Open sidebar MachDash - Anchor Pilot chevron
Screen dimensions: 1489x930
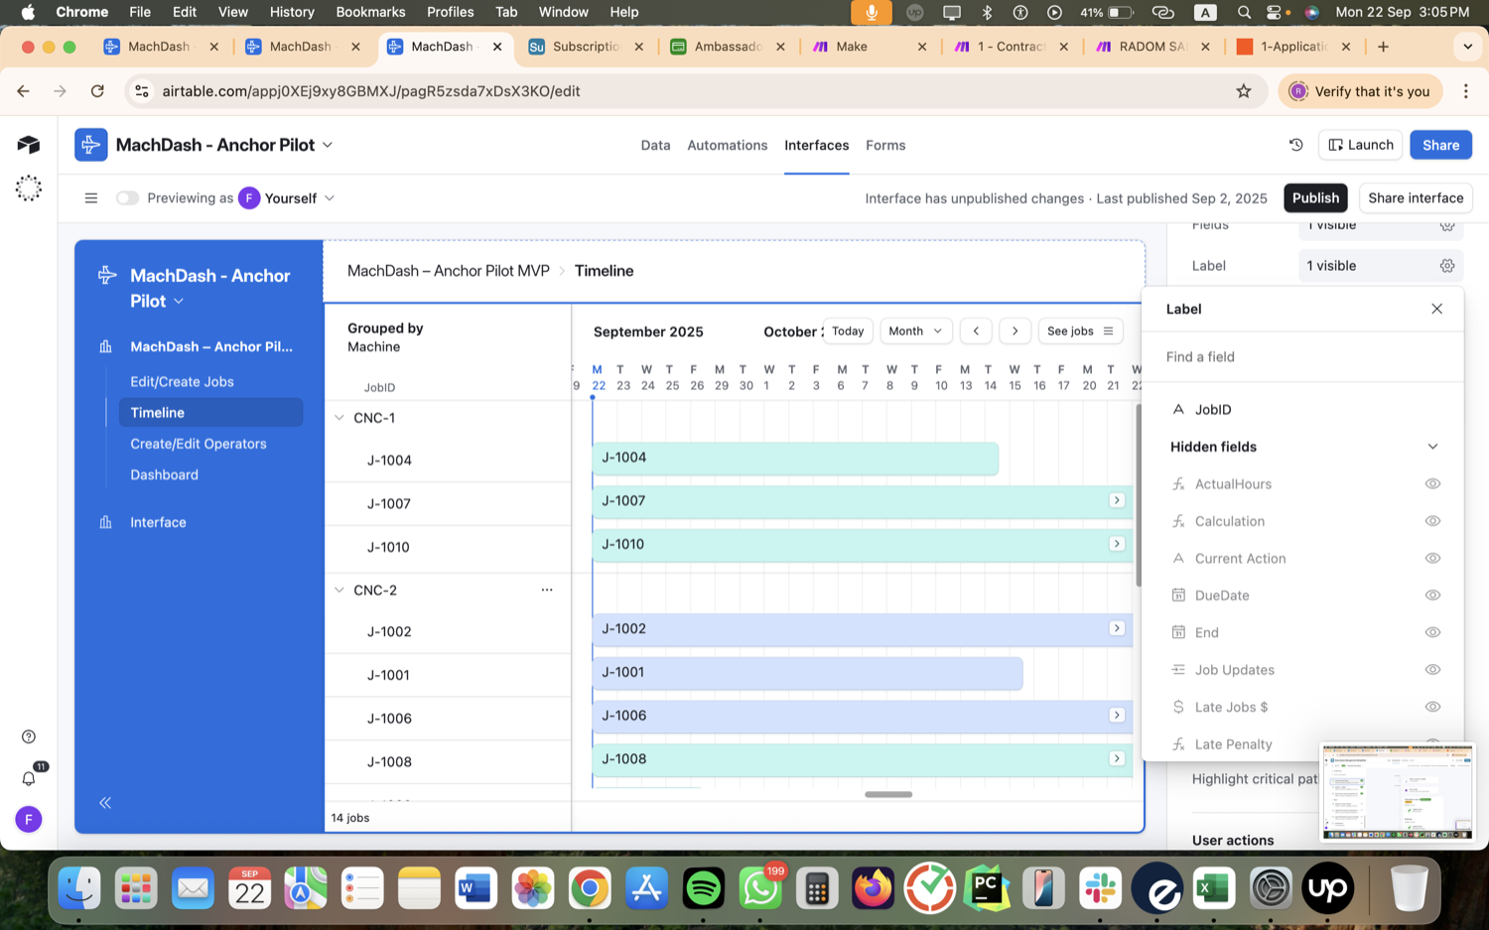(179, 302)
